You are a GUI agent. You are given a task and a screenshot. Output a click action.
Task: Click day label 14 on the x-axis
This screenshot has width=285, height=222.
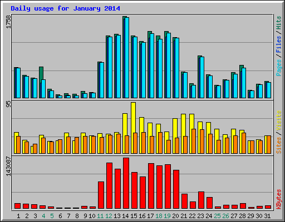click(125, 216)
